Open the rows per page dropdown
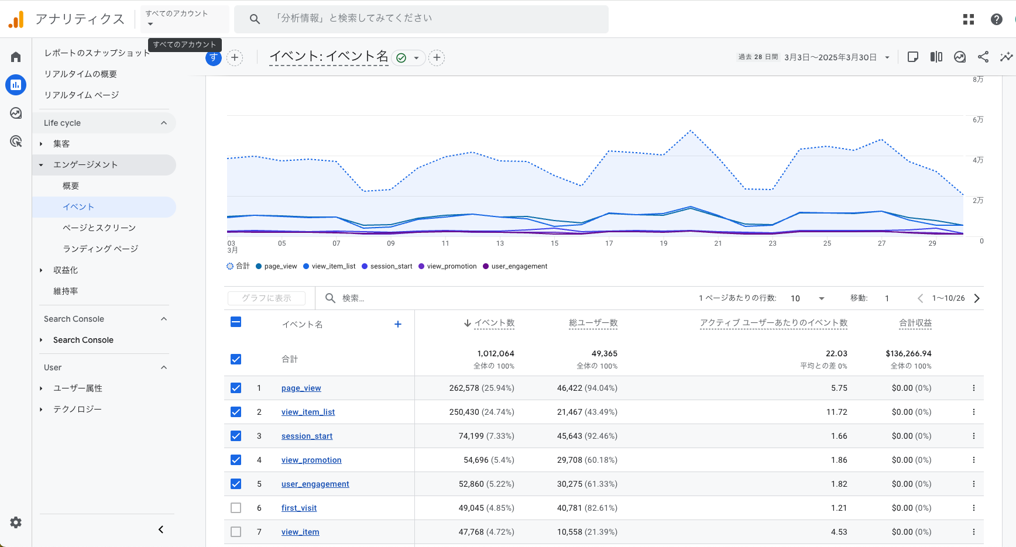 [808, 298]
